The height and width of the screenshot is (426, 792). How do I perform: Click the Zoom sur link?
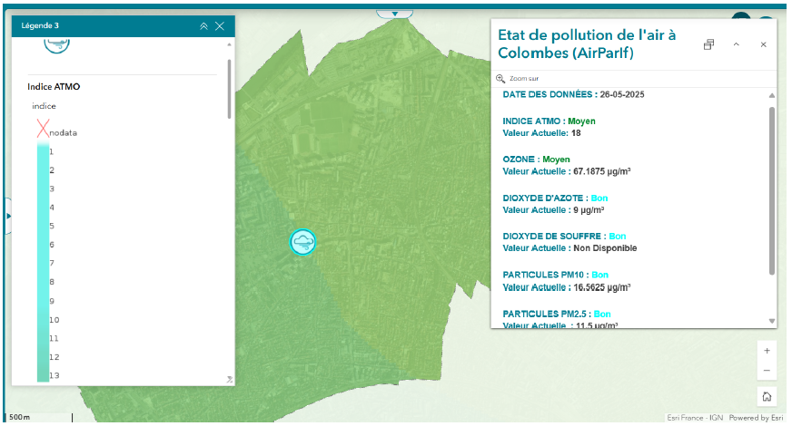point(524,79)
